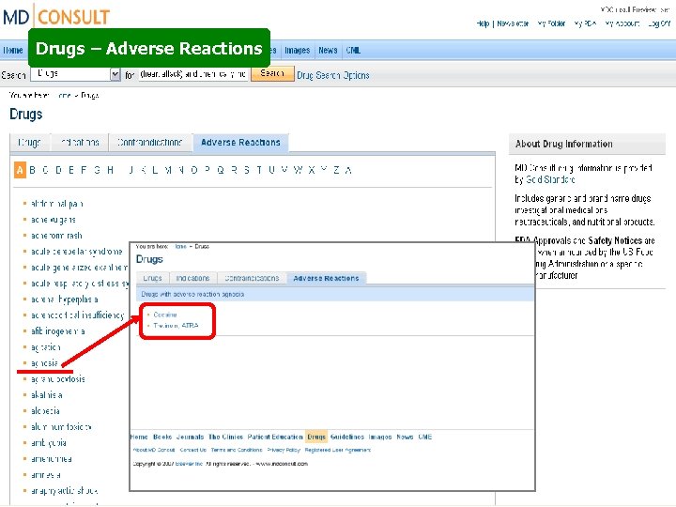Select letter Q in alphabet index

[221, 170]
